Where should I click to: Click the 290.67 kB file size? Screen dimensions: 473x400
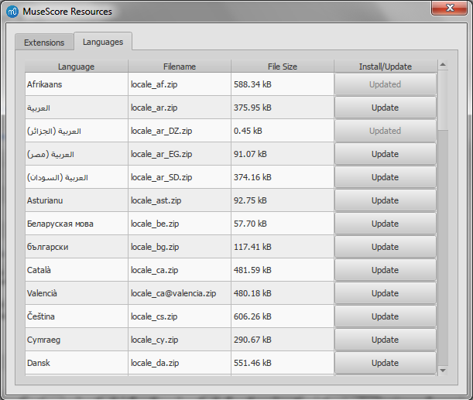coord(252,340)
